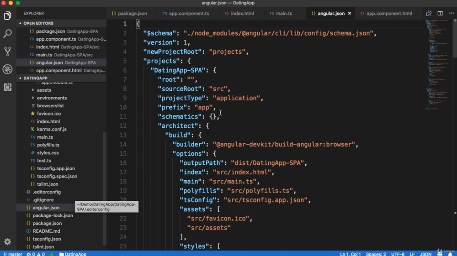Open package-lock.json in file tree
This screenshot has height=256, width=457.
[53, 216]
